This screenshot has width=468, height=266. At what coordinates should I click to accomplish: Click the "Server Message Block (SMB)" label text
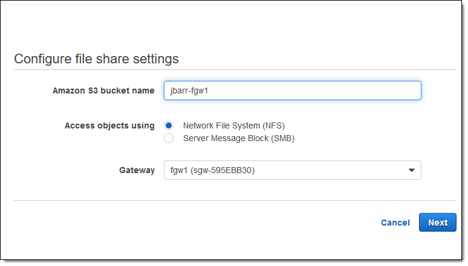click(238, 138)
